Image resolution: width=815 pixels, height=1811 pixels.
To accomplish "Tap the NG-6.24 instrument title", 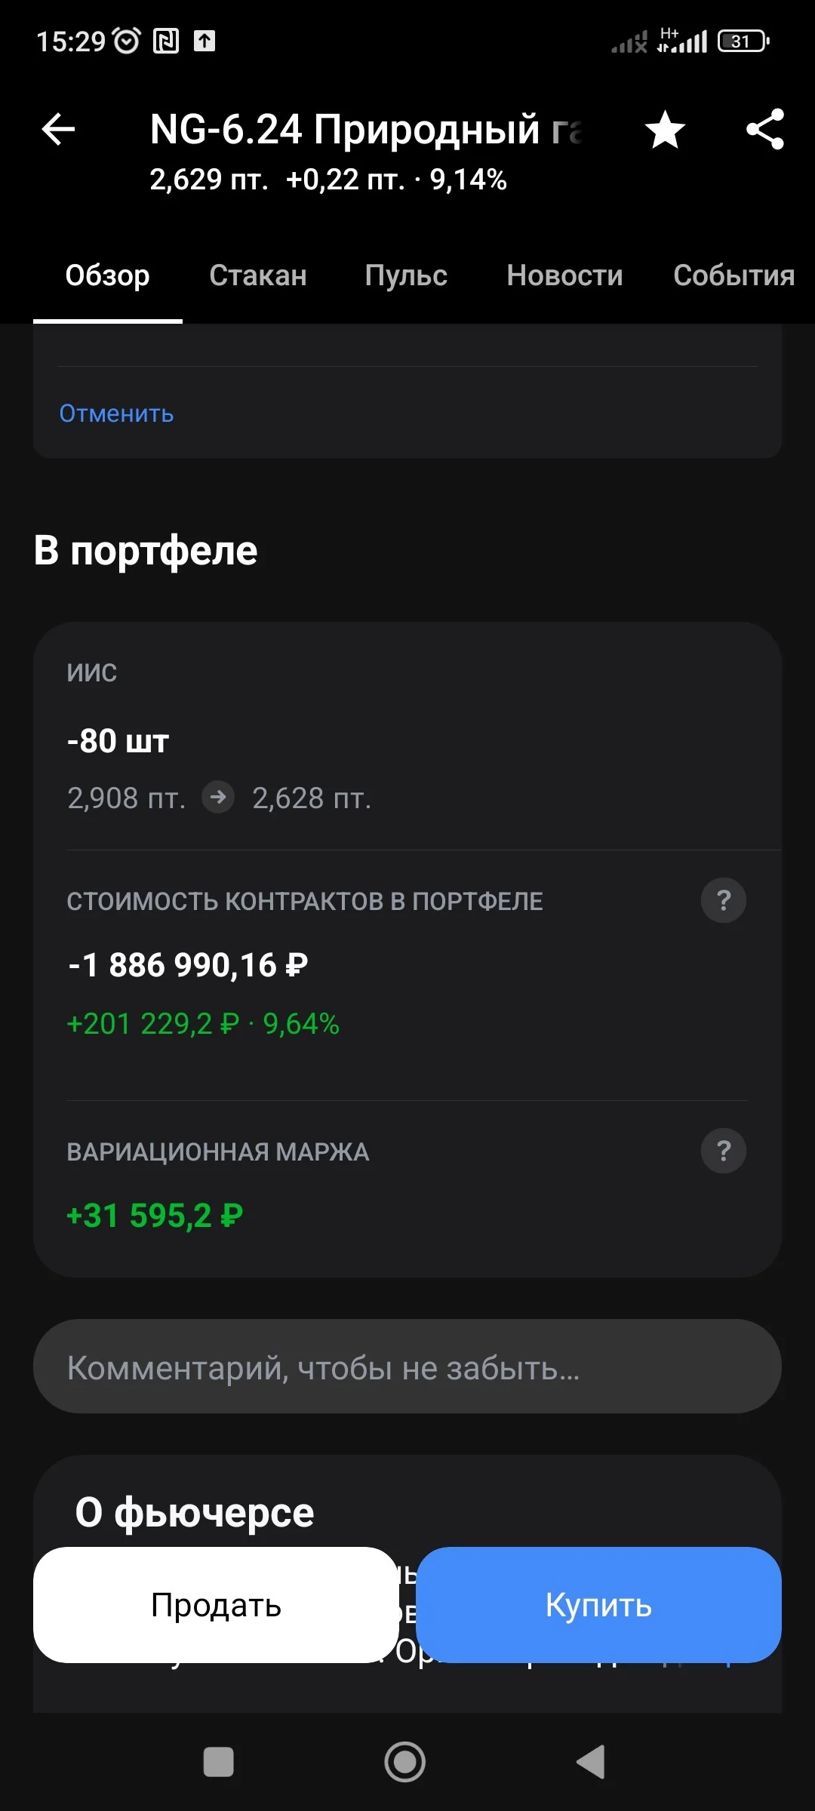I will tap(367, 129).
